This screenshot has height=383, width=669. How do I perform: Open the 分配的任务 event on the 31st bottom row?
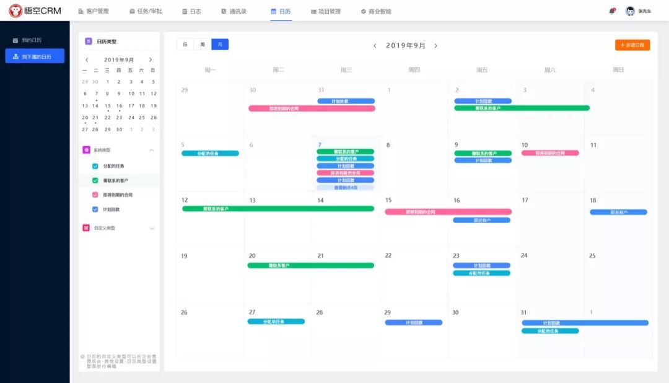tap(550, 331)
